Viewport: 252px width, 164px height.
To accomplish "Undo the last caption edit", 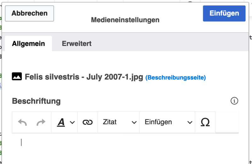I will (22, 122).
